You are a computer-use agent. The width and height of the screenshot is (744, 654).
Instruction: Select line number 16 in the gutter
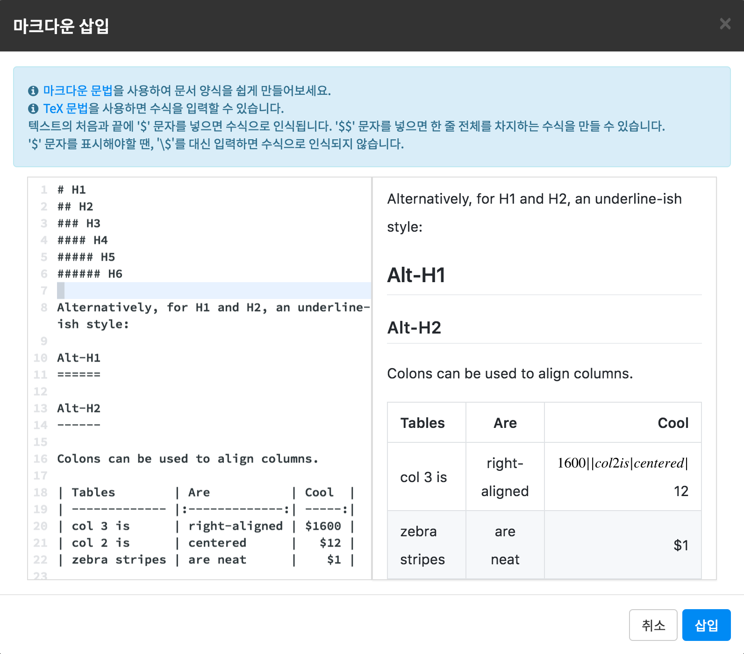(x=41, y=459)
